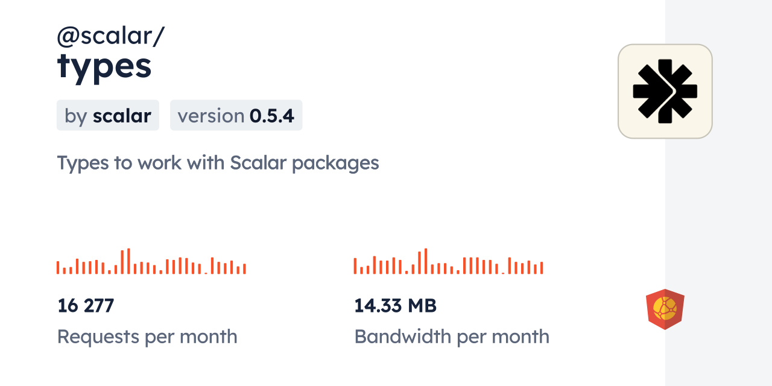Screen dimensions: 772x386
Task: Select the package description text
Action: 218,163
